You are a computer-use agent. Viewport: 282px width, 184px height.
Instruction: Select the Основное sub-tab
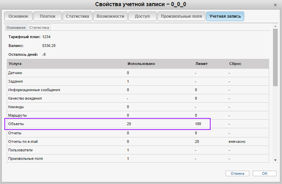16,28
